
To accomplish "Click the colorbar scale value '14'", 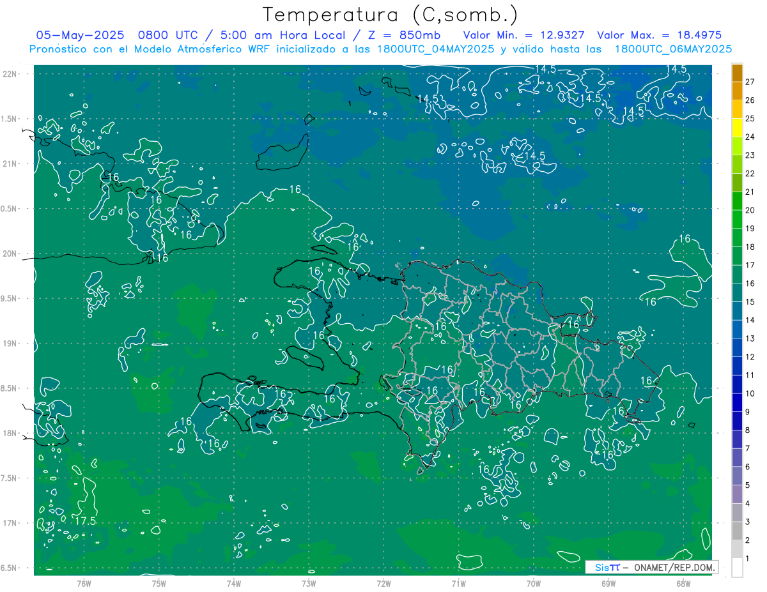I will point(750,320).
